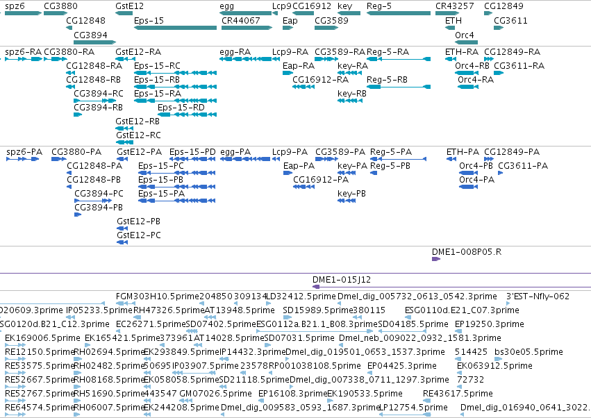Open the key-RB transcript label
Screen dimensions: 591x418
pos(352,94)
